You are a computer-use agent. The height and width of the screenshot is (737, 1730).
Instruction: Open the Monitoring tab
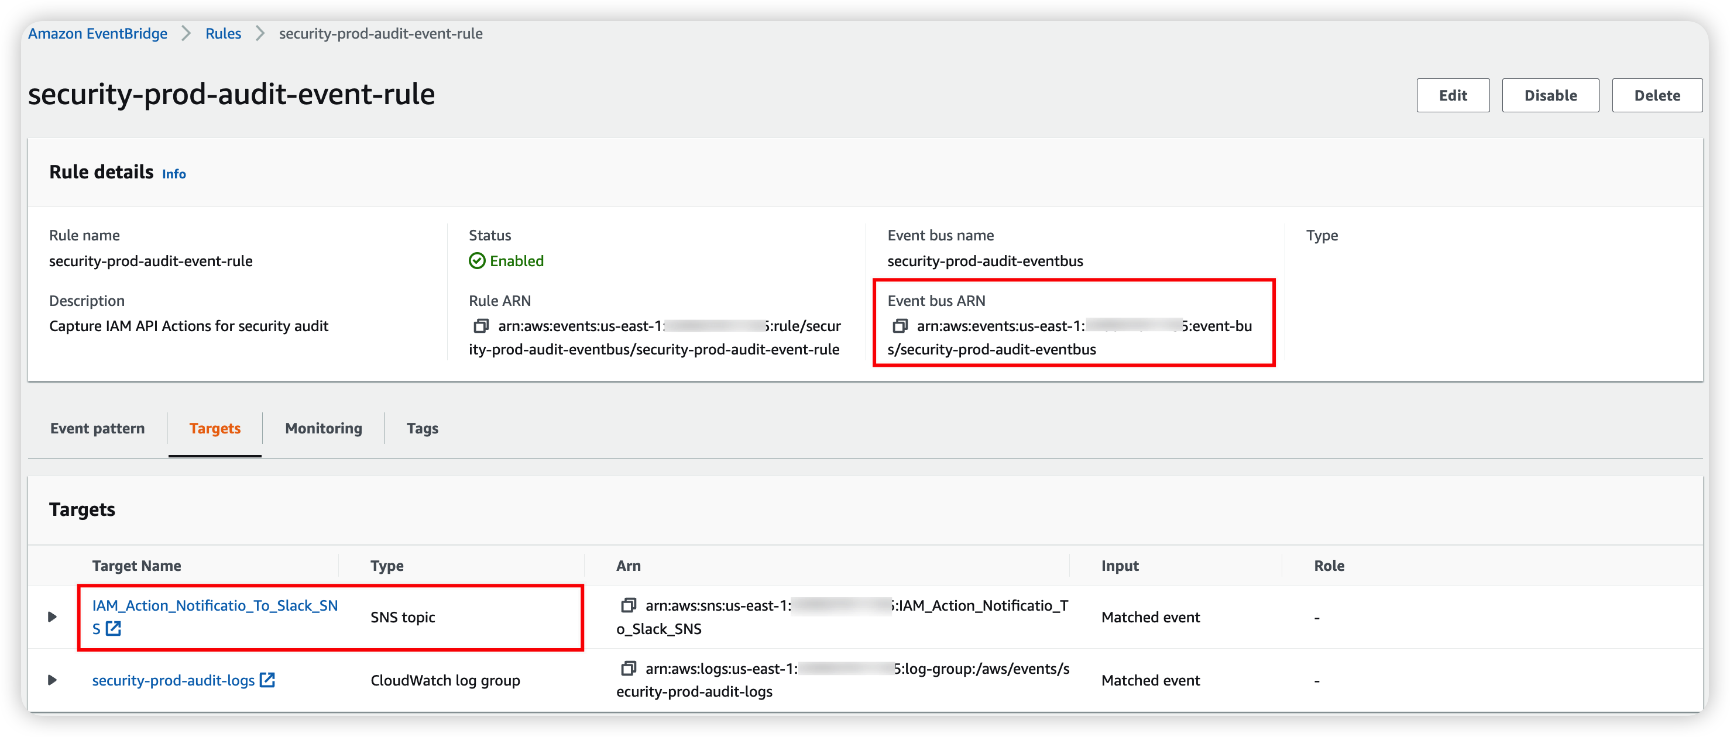[323, 428]
